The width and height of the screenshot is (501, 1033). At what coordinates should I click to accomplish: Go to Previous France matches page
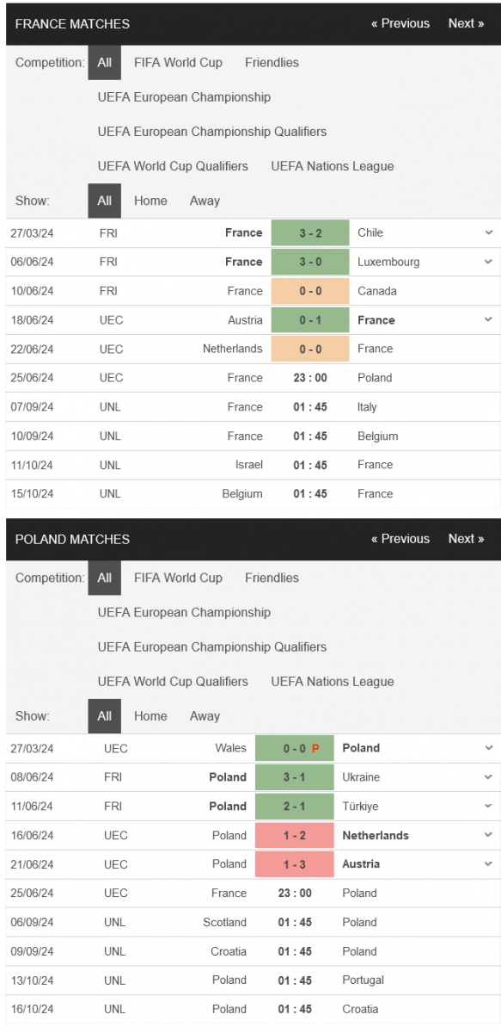pos(400,23)
